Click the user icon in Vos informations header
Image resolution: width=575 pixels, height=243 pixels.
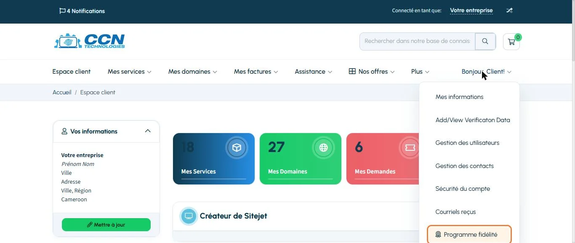64,131
